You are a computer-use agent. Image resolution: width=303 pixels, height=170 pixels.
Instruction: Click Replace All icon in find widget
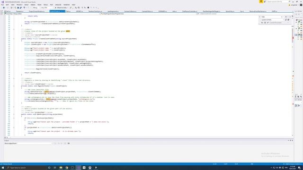288,20
